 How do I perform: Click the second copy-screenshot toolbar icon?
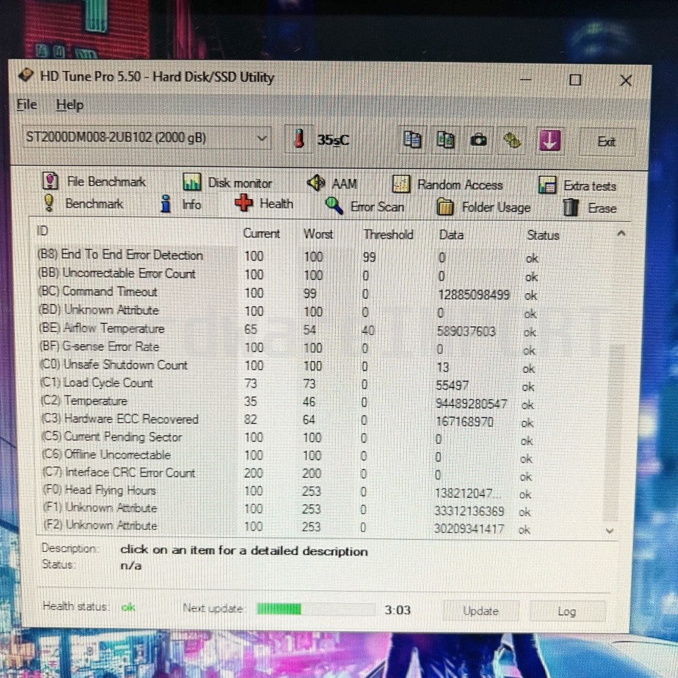tap(445, 140)
